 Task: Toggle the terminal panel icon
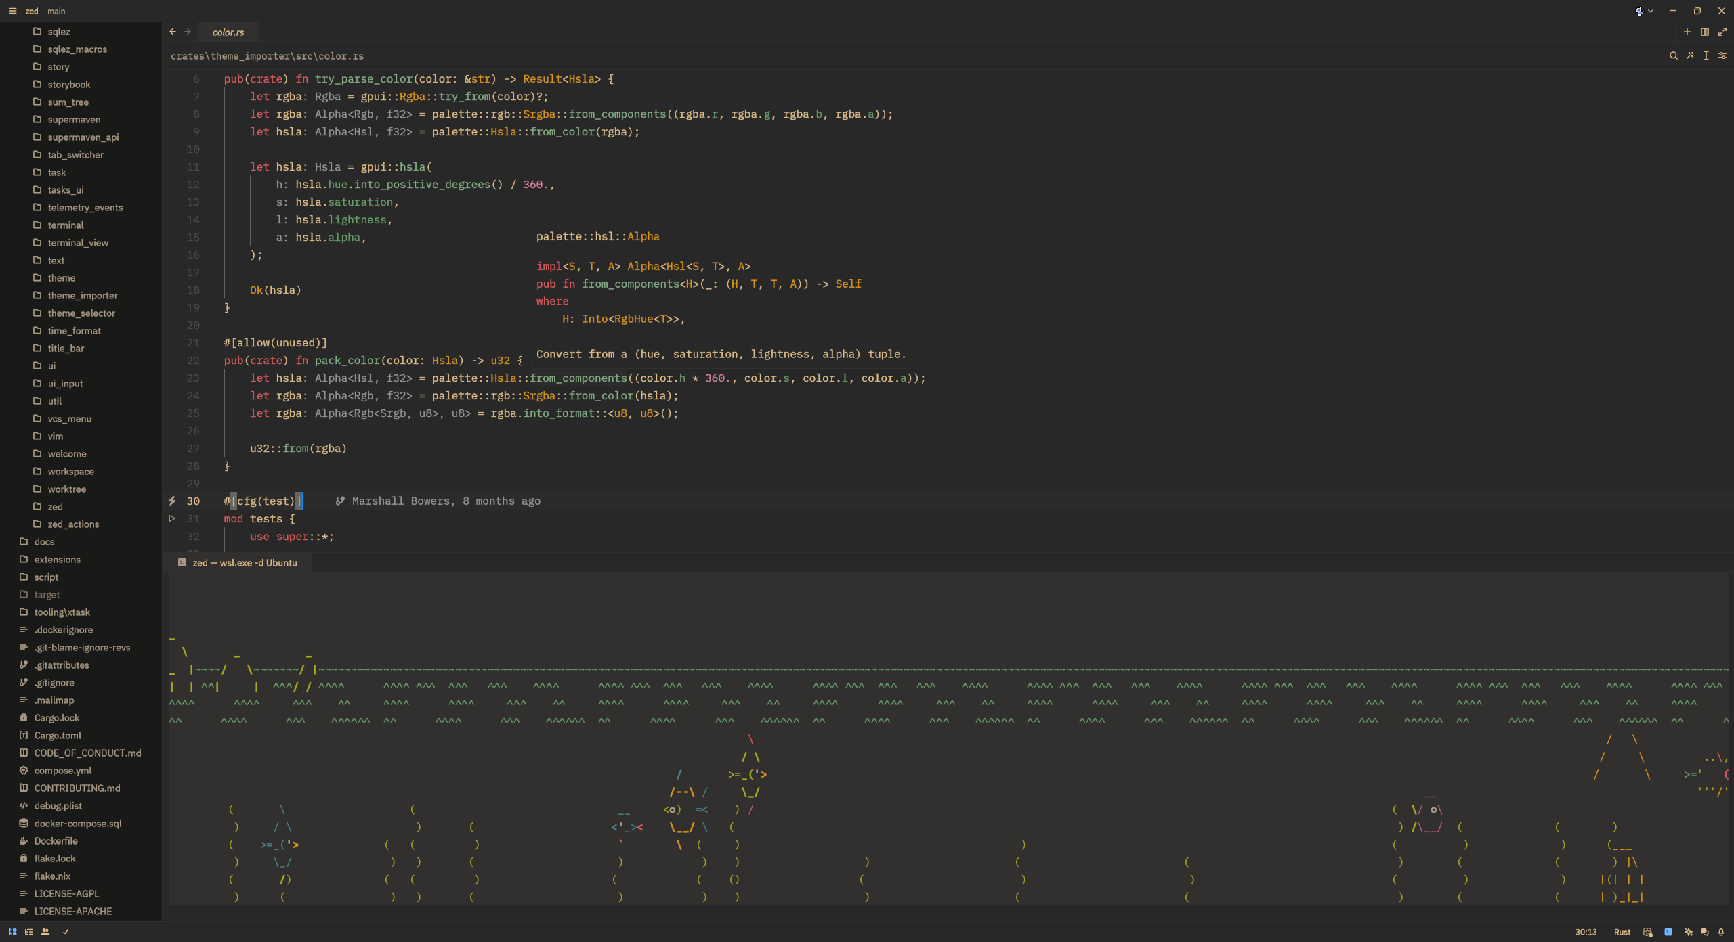click(1668, 932)
